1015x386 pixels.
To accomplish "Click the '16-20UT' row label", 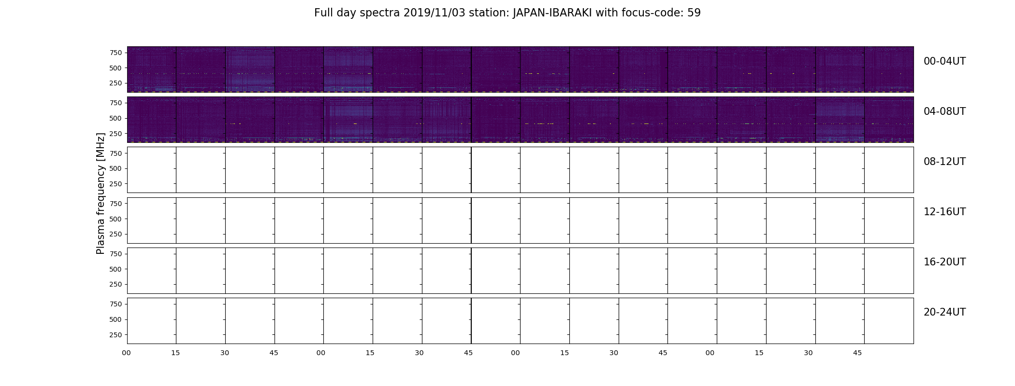I will click(944, 262).
